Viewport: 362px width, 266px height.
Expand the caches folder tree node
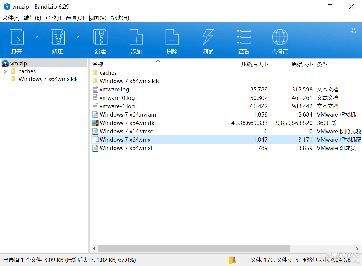pos(5,71)
